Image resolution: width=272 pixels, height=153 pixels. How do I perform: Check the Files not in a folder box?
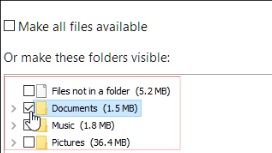29,91
